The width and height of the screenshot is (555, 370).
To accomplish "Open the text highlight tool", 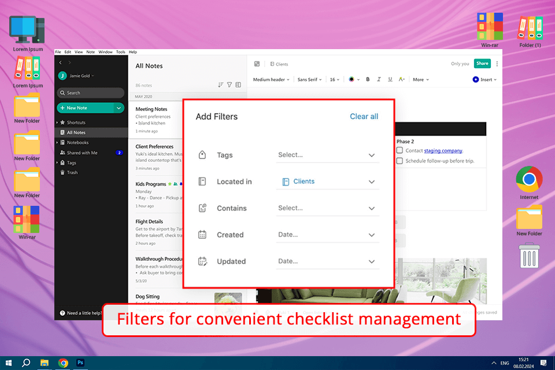I will [x=401, y=79].
